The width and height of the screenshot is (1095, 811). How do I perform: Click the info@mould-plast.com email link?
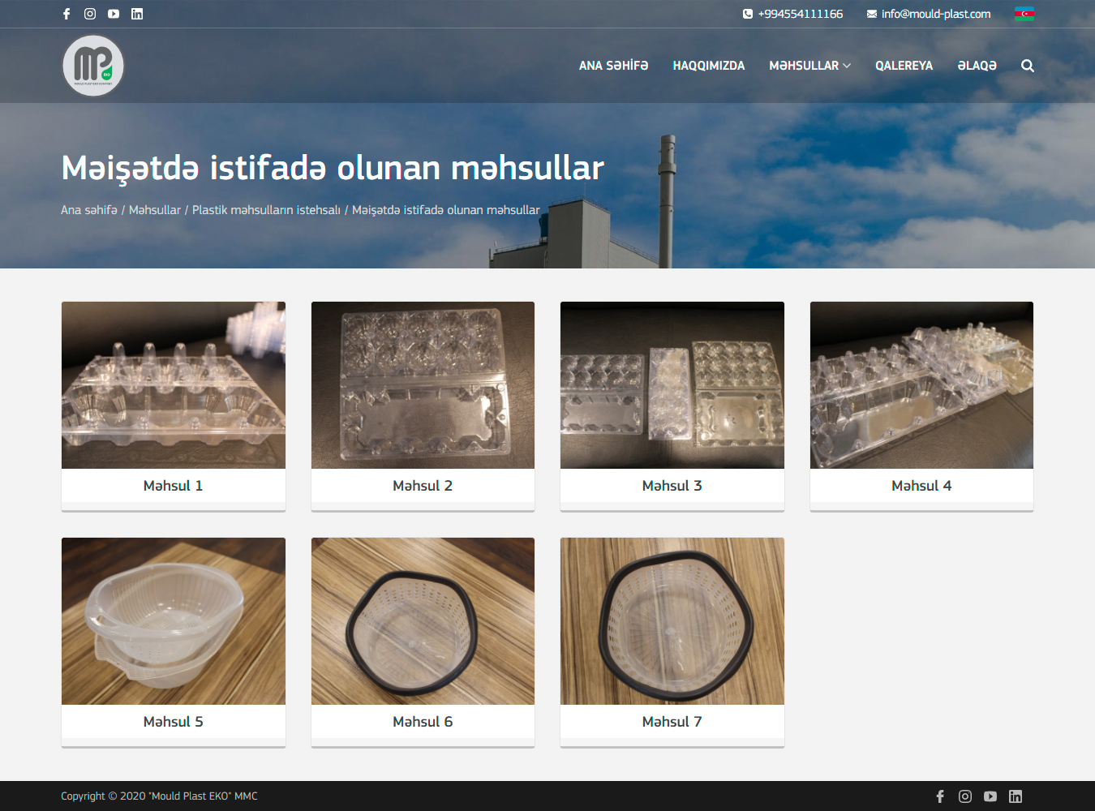click(935, 14)
